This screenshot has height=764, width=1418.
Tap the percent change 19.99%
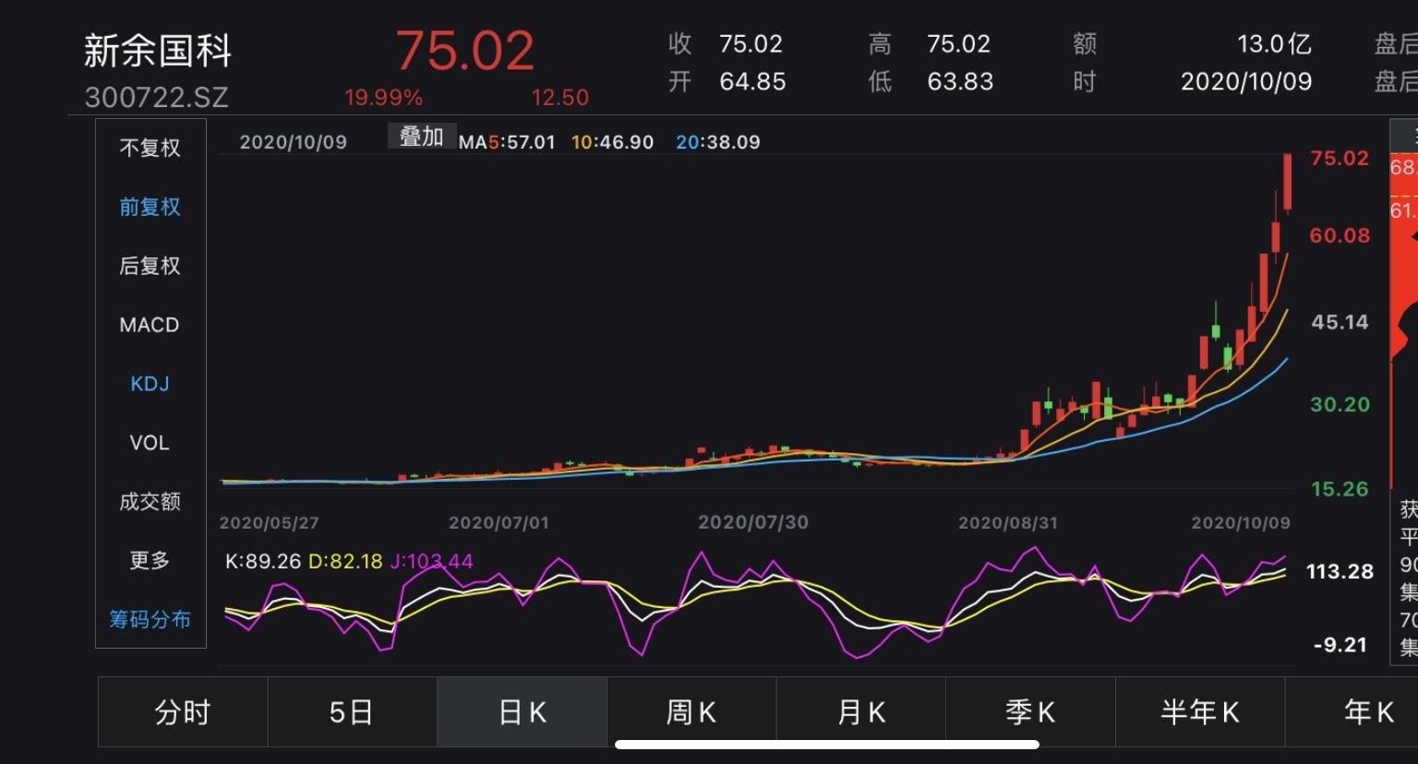[x=383, y=98]
